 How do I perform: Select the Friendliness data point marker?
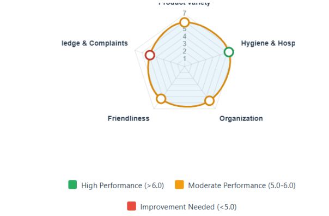point(161,99)
